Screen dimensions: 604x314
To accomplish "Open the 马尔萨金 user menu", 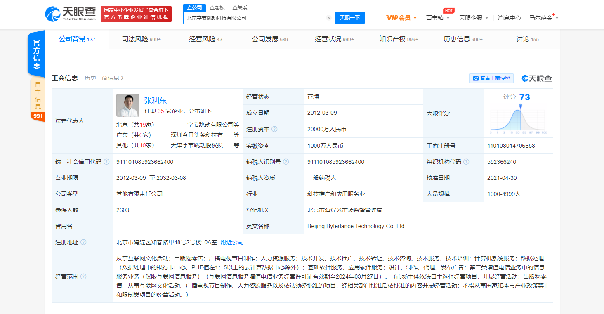I will pos(544,18).
